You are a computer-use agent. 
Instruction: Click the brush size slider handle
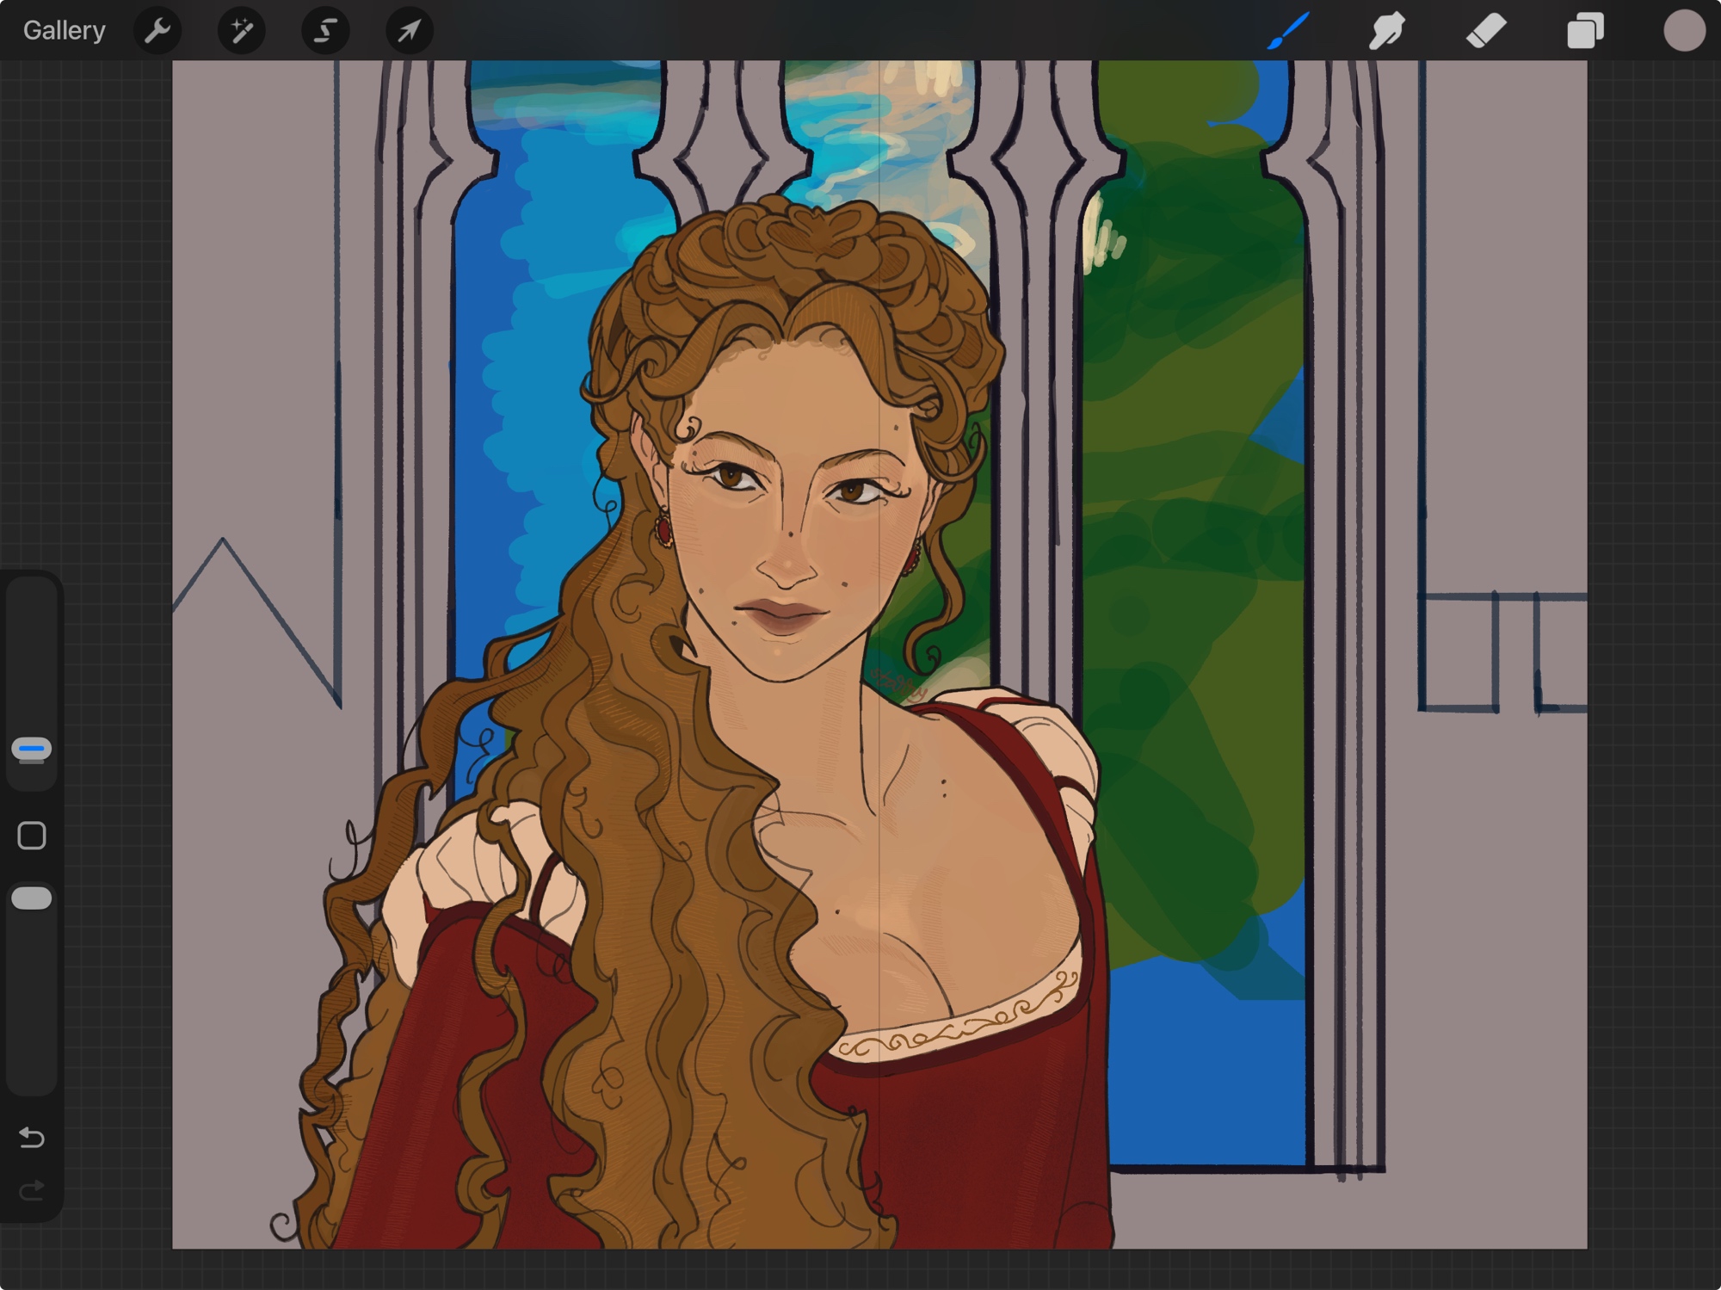click(32, 750)
